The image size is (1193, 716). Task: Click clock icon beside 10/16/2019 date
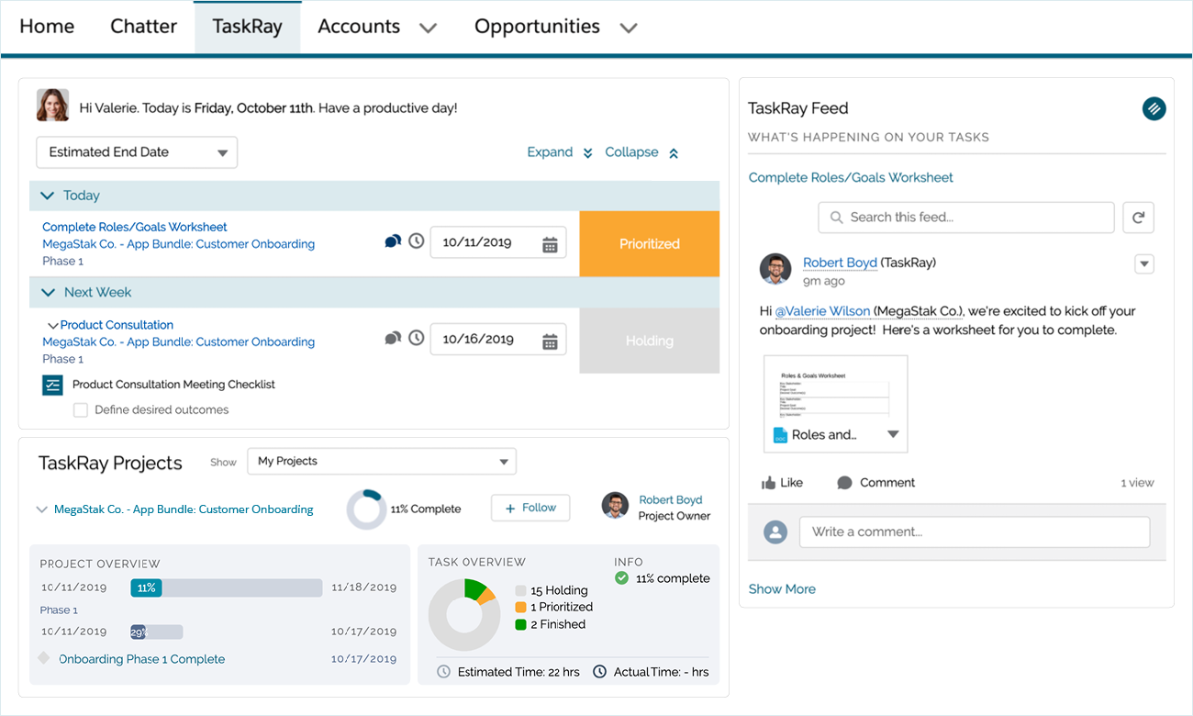point(417,338)
